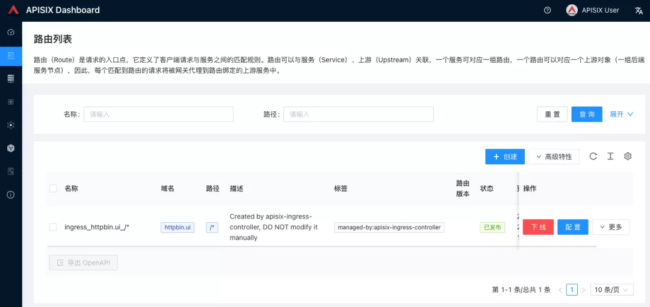
Task: Open the SSL certificate icon in sidebar
Action: click(x=11, y=172)
